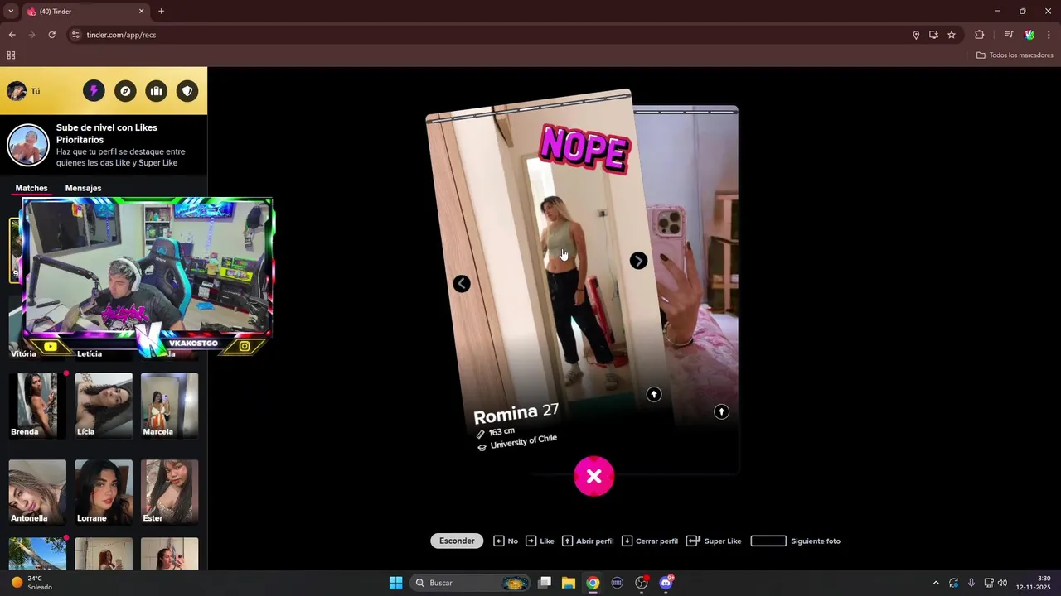Click the taskbar Buscar search box

click(471, 583)
